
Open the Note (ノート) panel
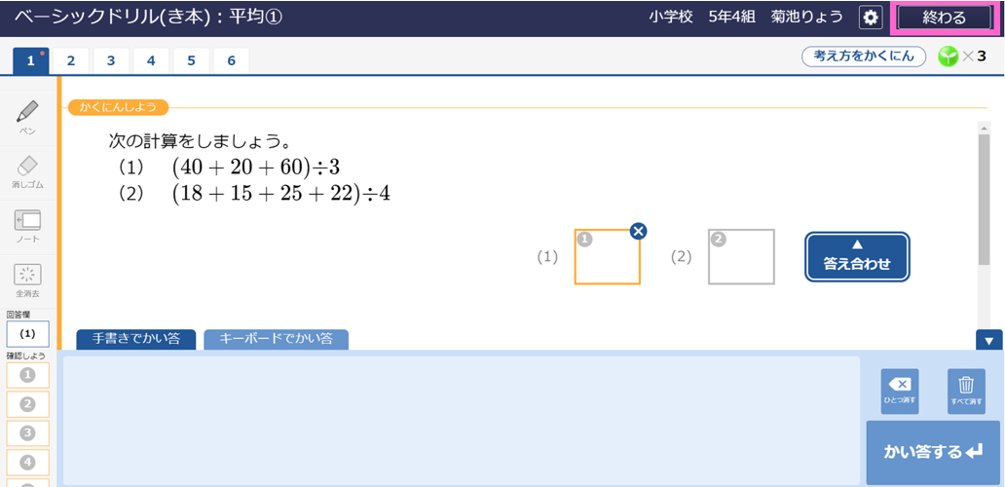click(x=28, y=224)
